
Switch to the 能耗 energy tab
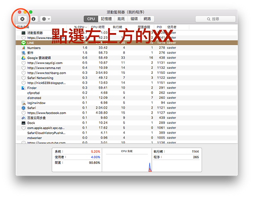click(121, 19)
